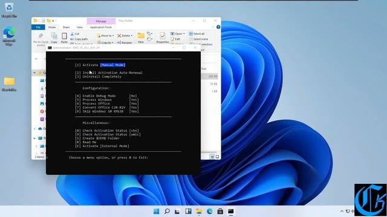
Task: Open the Open dropdown in the ribbon
Action: (177, 34)
